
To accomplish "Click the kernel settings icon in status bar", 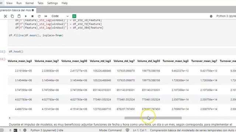I will [25, 131].
